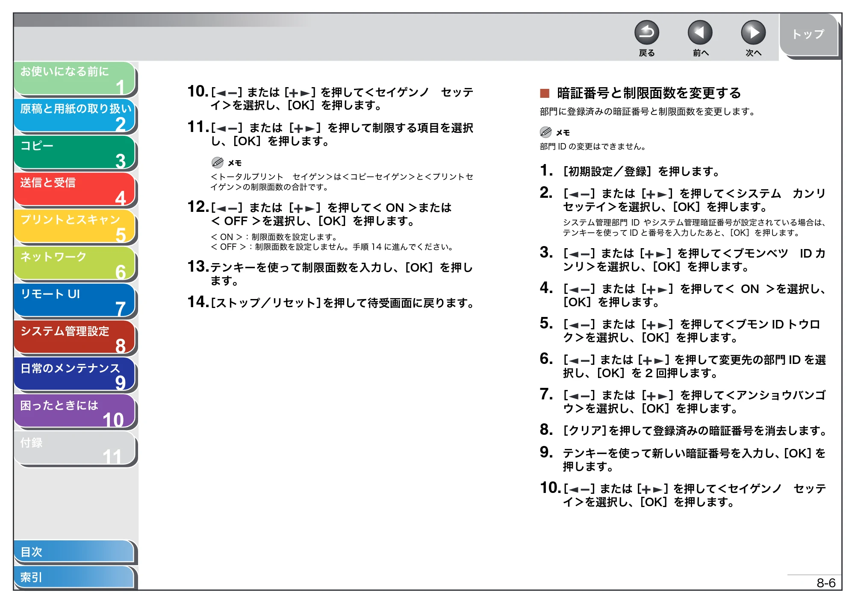
Task: Click the line < OFF >：制限面数を設定しません
Action: tap(332, 247)
